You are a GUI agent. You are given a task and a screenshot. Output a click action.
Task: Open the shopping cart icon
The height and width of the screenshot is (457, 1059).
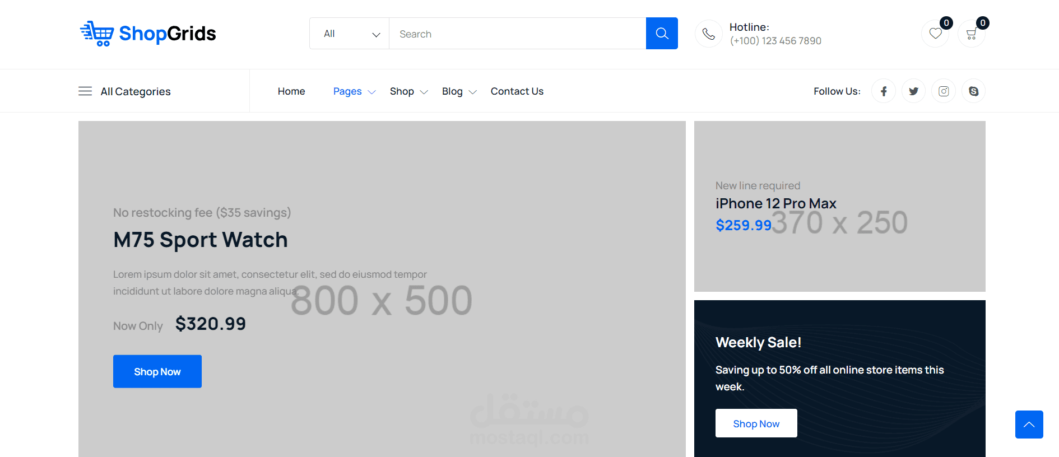pos(972,34)
